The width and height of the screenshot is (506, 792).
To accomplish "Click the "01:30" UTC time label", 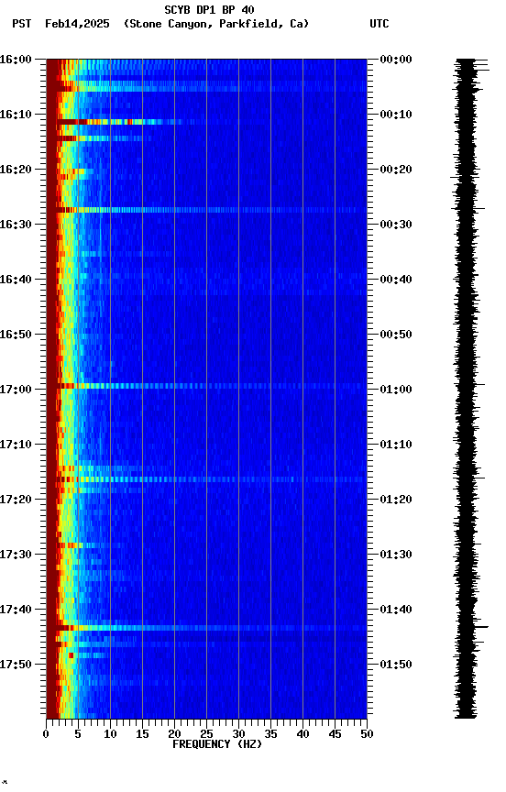I will (x=396, y=555).
